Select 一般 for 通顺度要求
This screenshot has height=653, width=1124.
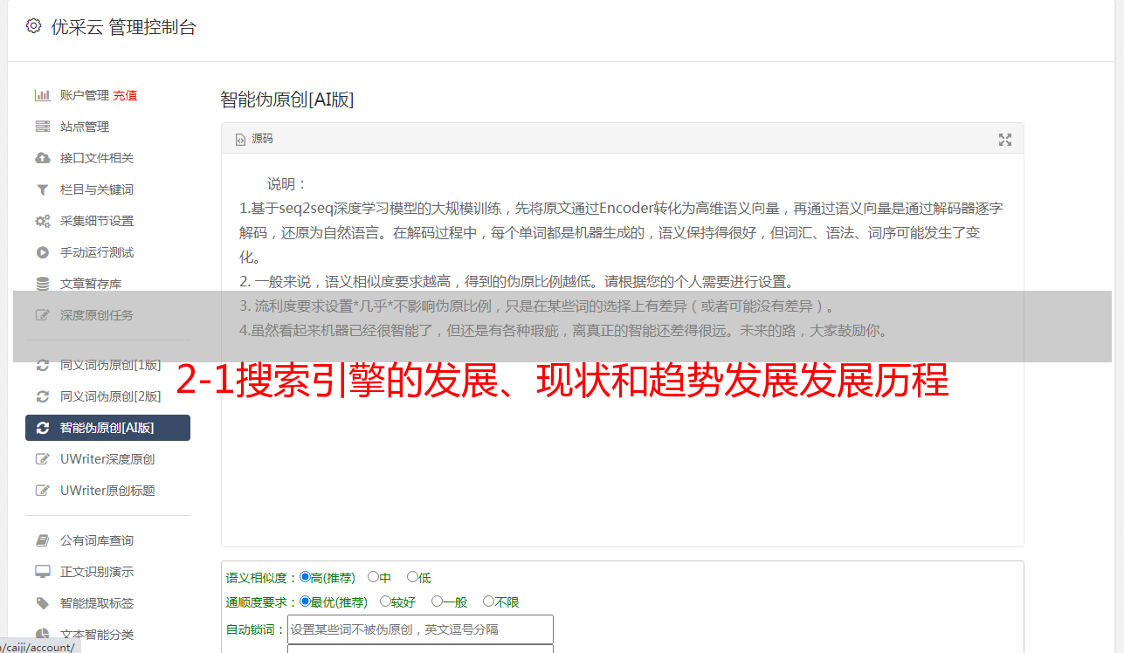click(437, 601)
